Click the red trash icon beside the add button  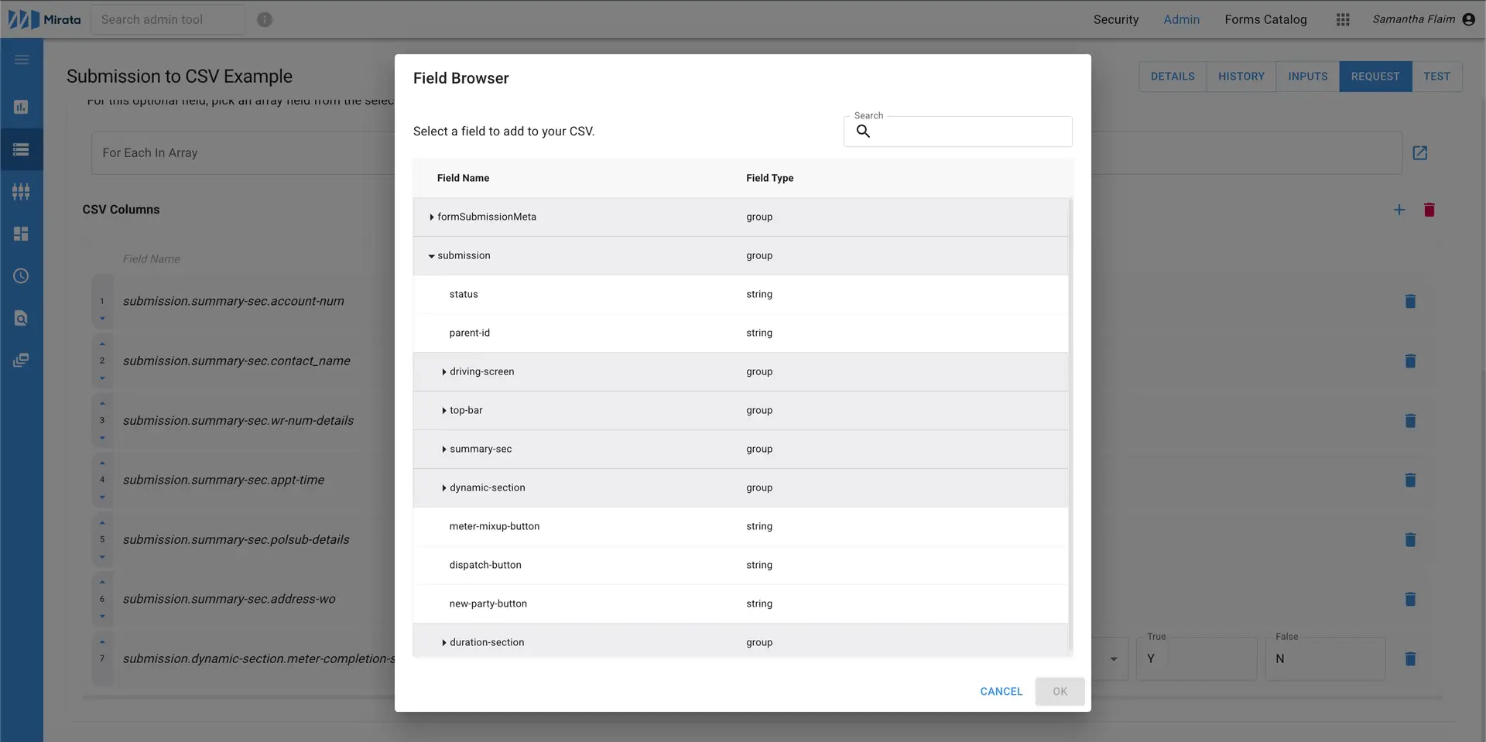(1430, 210)
